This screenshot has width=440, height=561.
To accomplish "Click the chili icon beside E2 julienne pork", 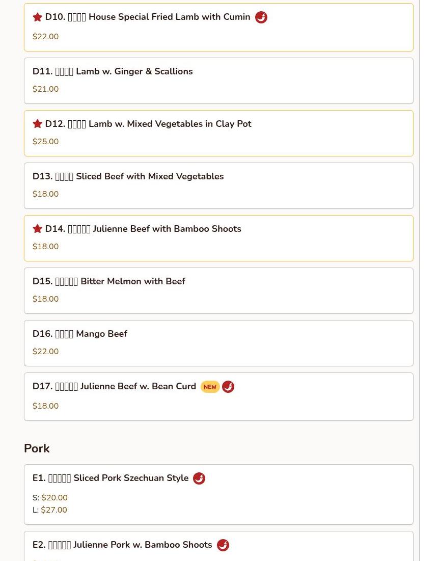I will point(223,545).
